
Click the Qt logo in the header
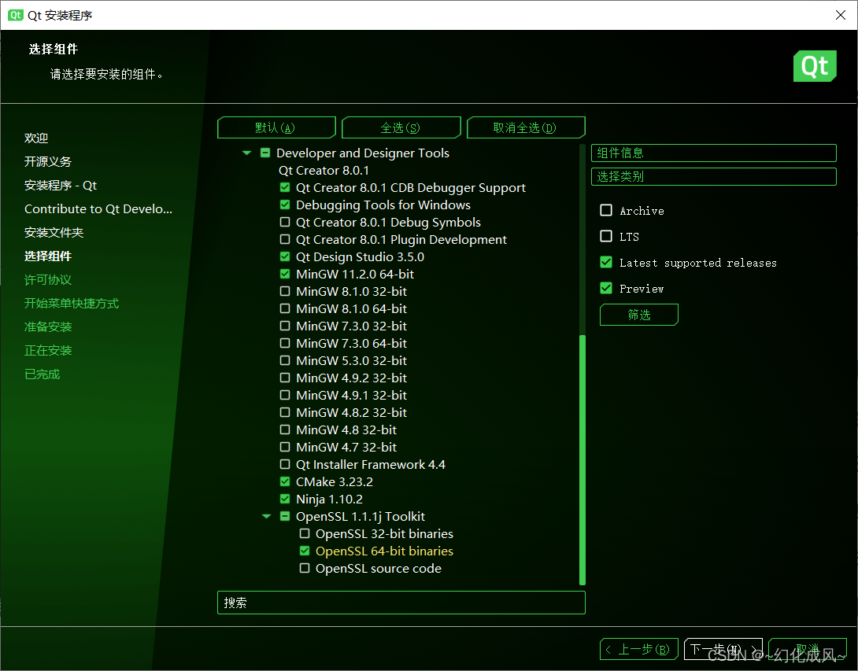point(814,66)
